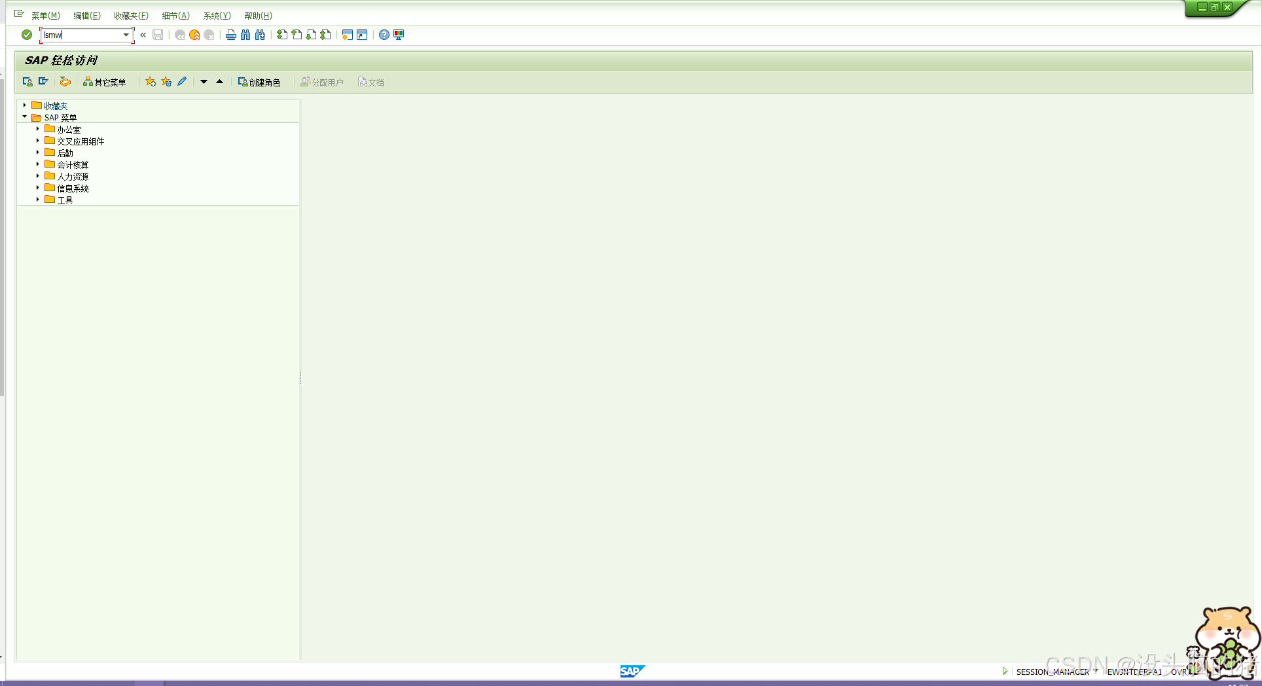The image size is (1262, 686).
Task: Click the Previous Page icon
Action: (x=297, y=35)
